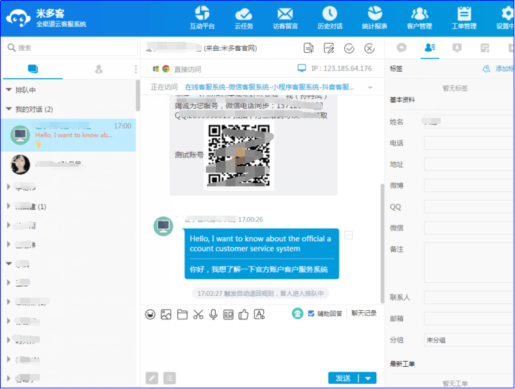Click the edit note icon in chat header

point(329,48)
